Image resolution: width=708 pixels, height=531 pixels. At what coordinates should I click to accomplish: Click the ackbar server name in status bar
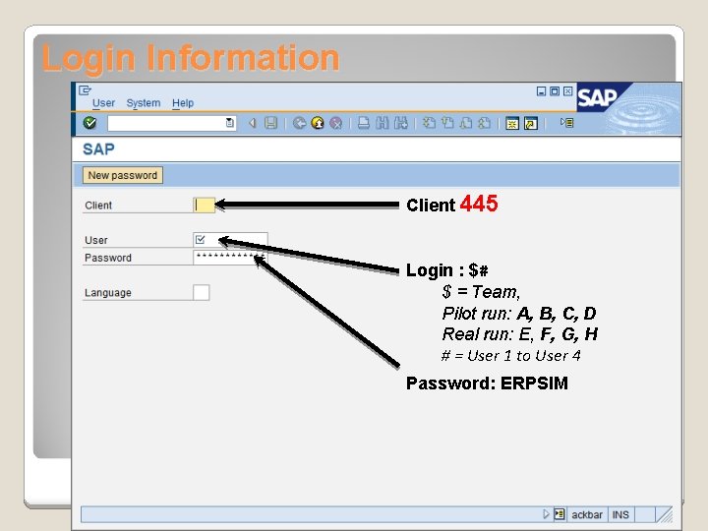click(586, 514)
